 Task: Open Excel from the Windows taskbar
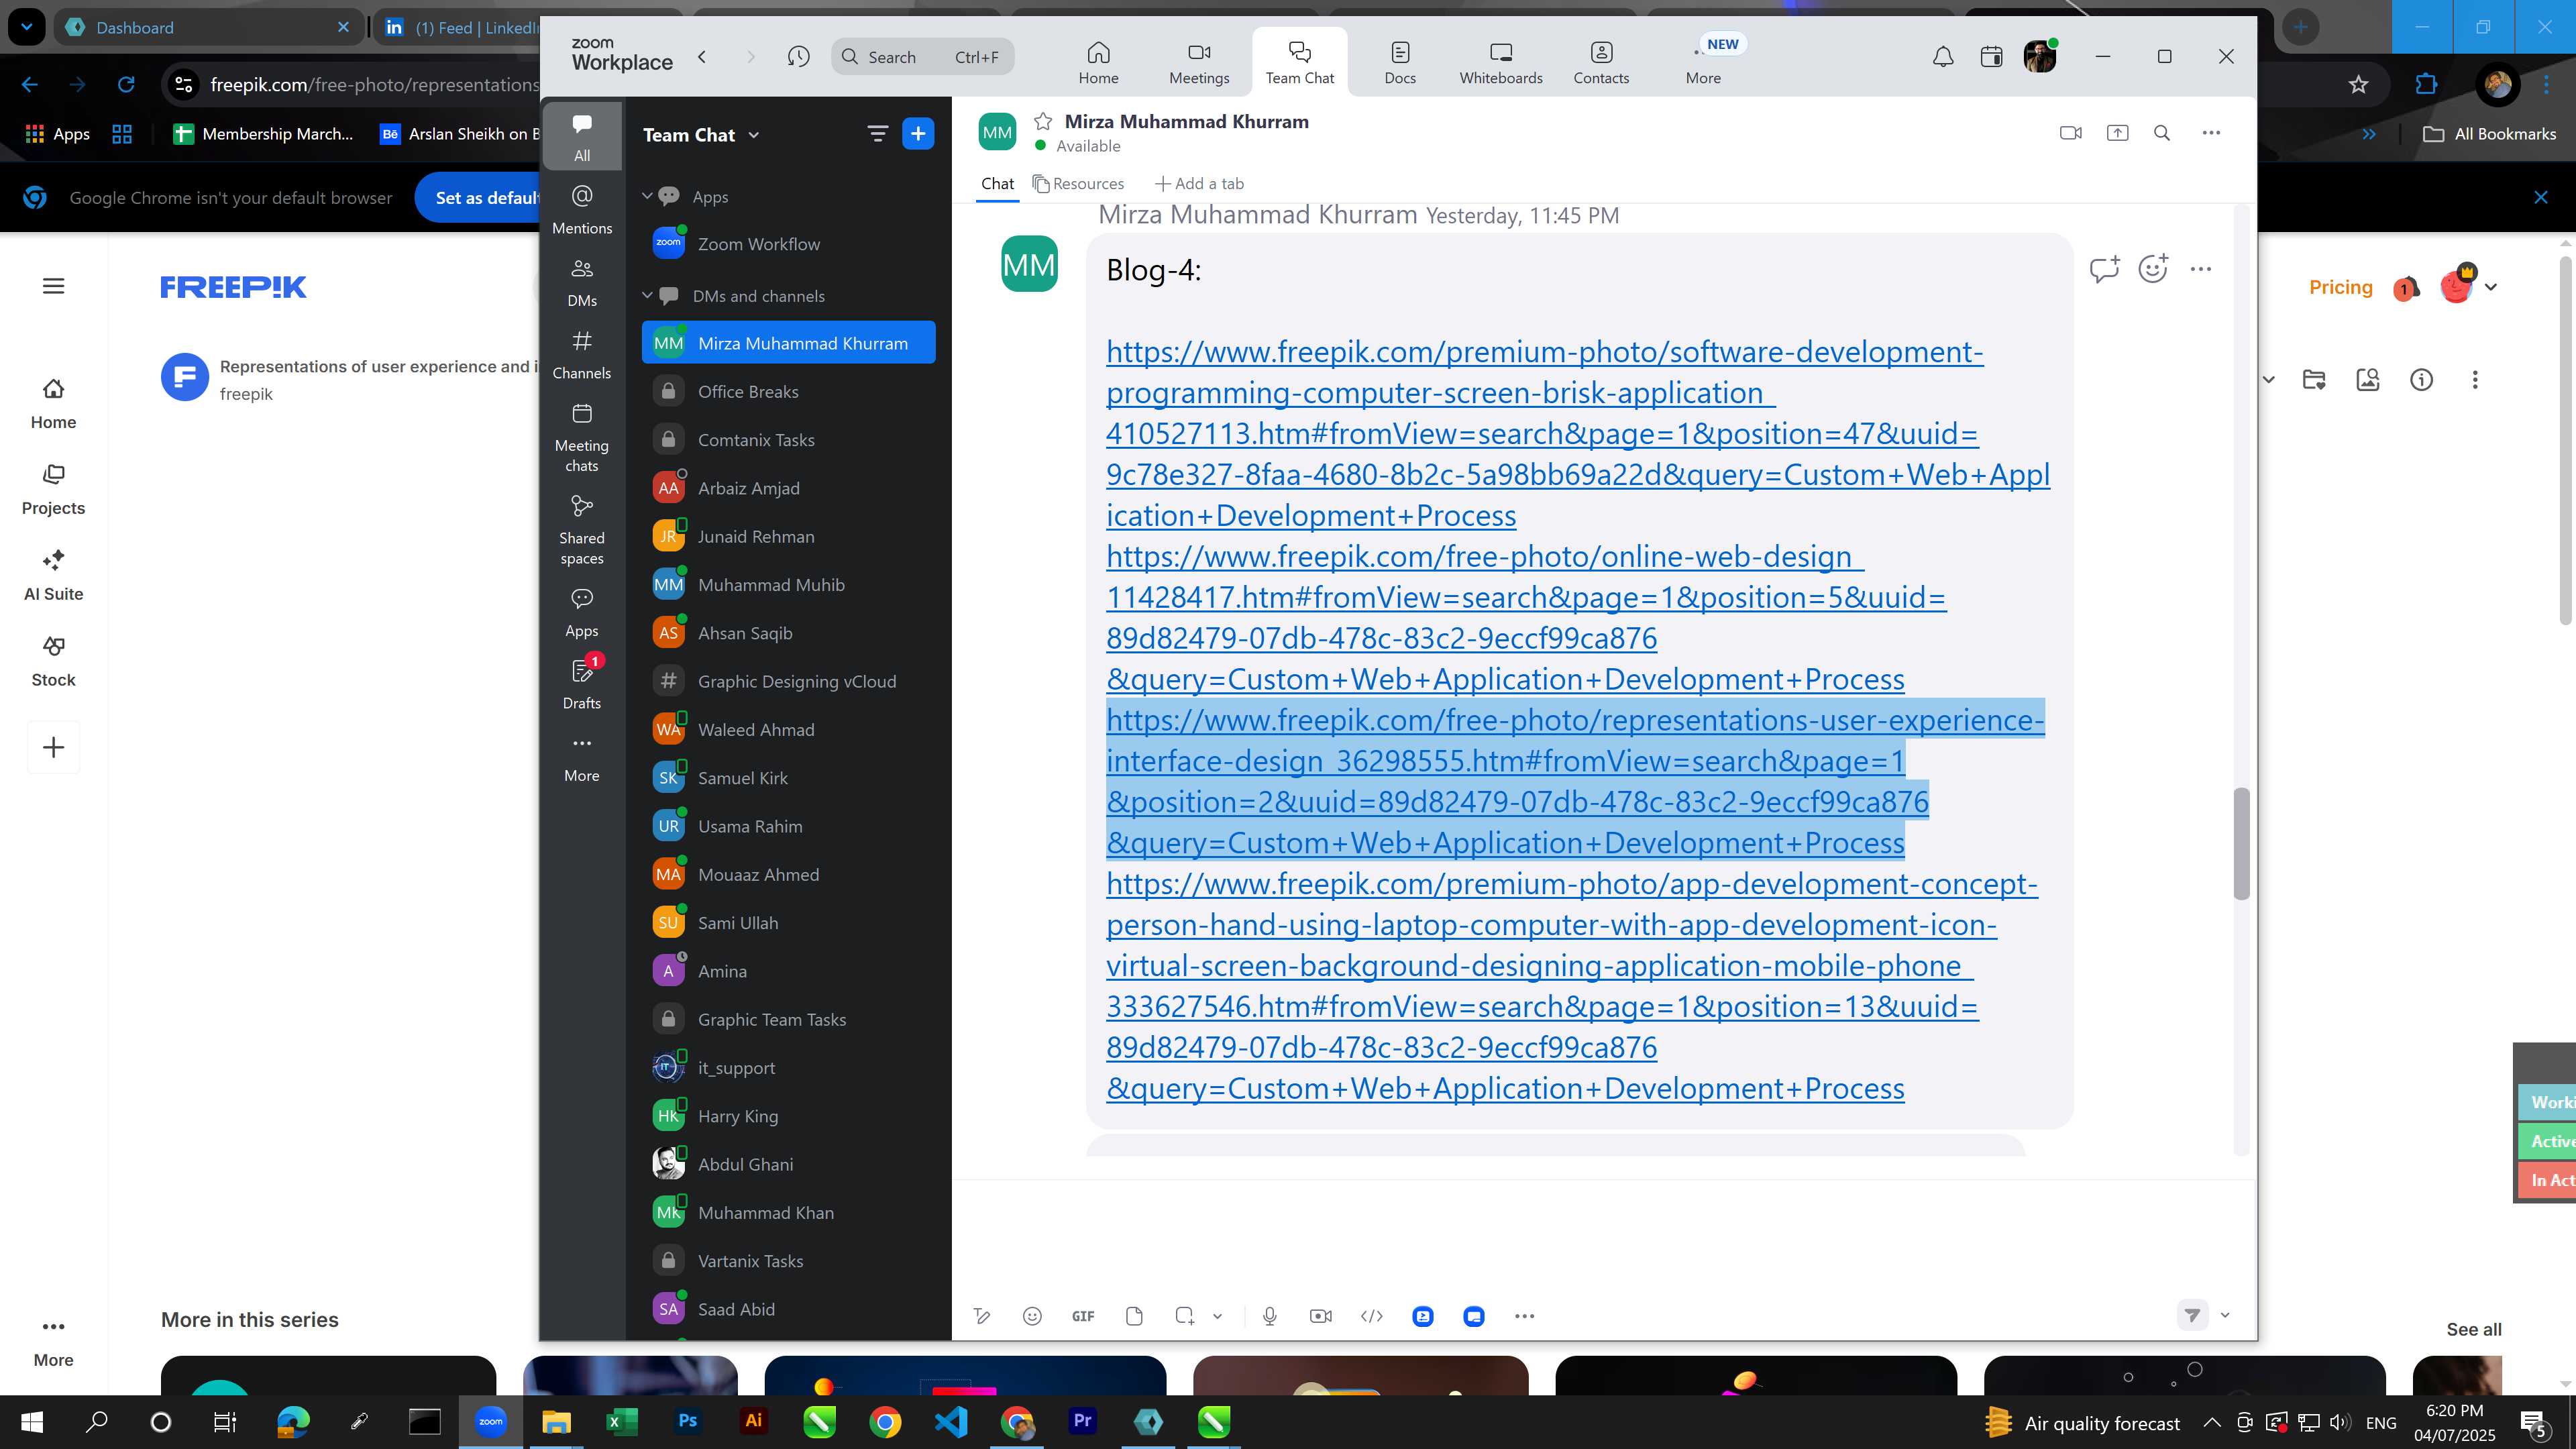(x=621, y=1421)
